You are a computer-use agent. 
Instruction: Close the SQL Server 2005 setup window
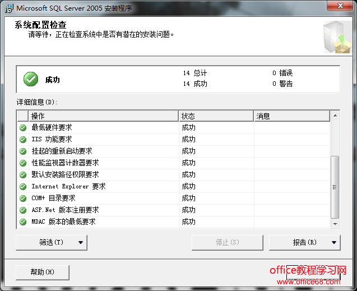[340, 6]
